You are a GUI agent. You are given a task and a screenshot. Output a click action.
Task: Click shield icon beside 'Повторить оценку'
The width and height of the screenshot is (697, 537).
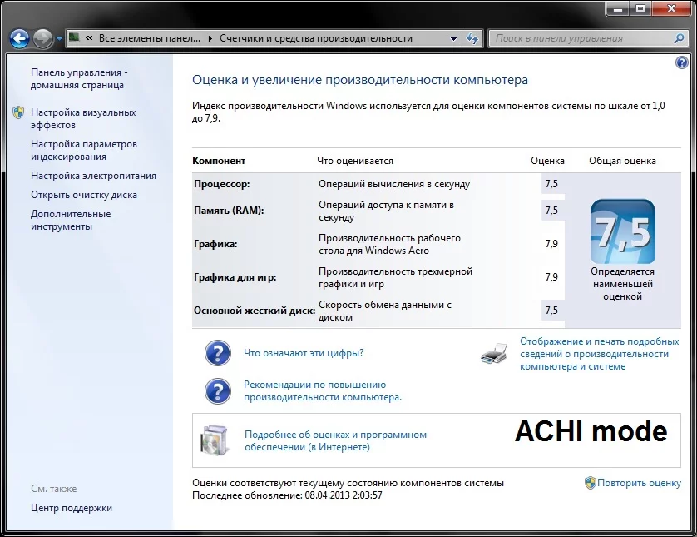(x=590, y=483)
